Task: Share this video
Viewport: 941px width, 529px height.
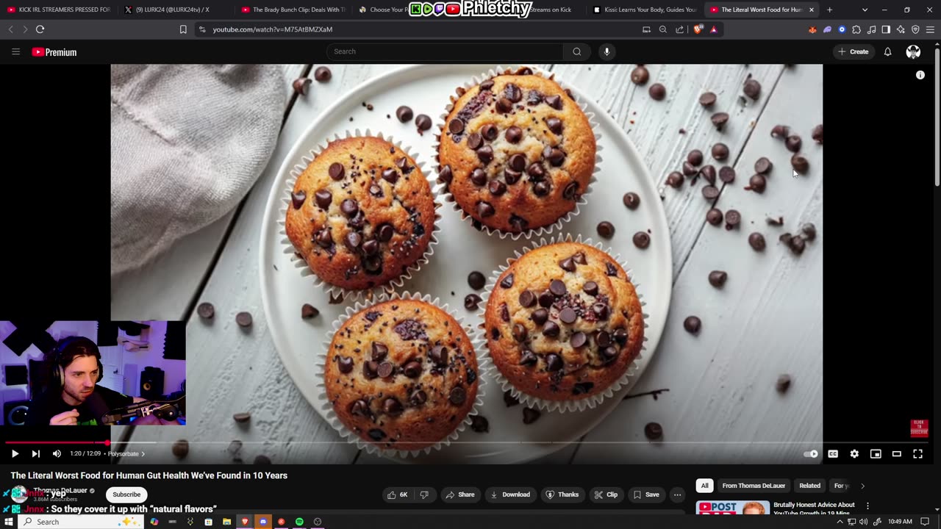Action: (460, 494)
